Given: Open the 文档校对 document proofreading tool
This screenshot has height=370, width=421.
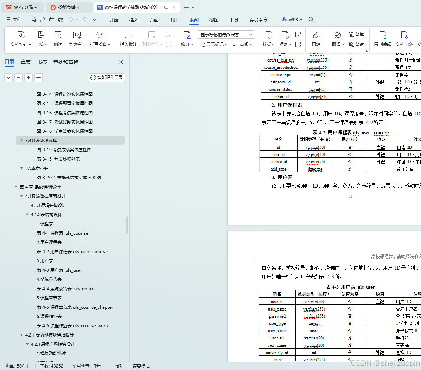Looking at the screenshot, I should pyautogui.click(x=21, y=39).
